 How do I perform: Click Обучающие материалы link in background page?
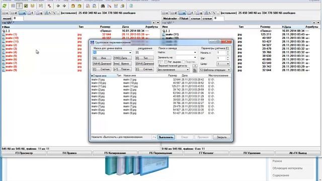[x=287, y=168]
